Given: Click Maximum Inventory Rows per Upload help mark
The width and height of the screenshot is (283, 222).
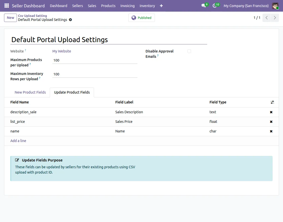Looking at the screenshot, I should coord(40,78).
